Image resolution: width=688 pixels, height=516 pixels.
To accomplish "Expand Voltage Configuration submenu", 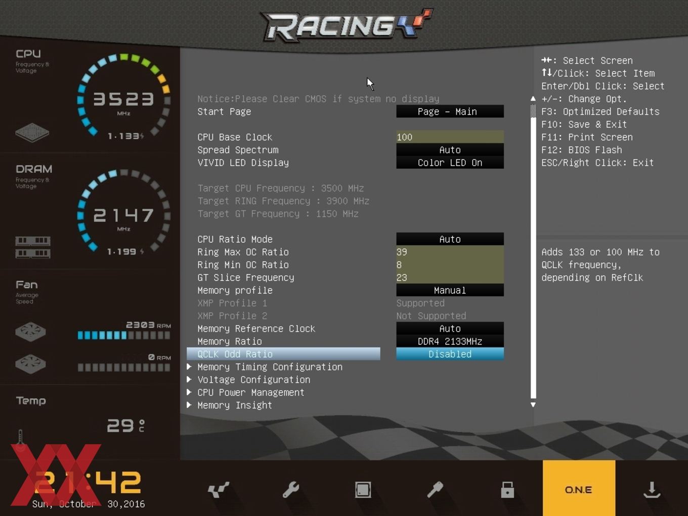I will pos(253,379).
